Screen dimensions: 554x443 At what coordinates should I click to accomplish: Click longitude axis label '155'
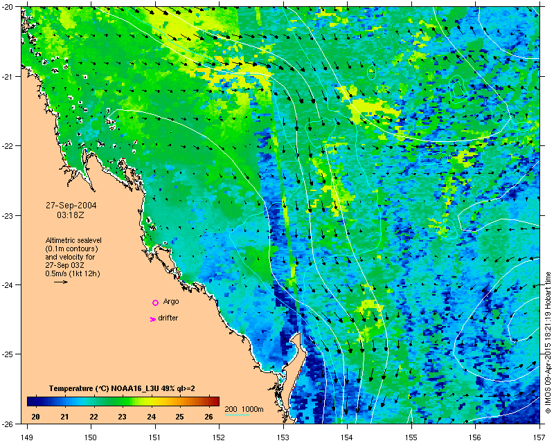[411, 437]
